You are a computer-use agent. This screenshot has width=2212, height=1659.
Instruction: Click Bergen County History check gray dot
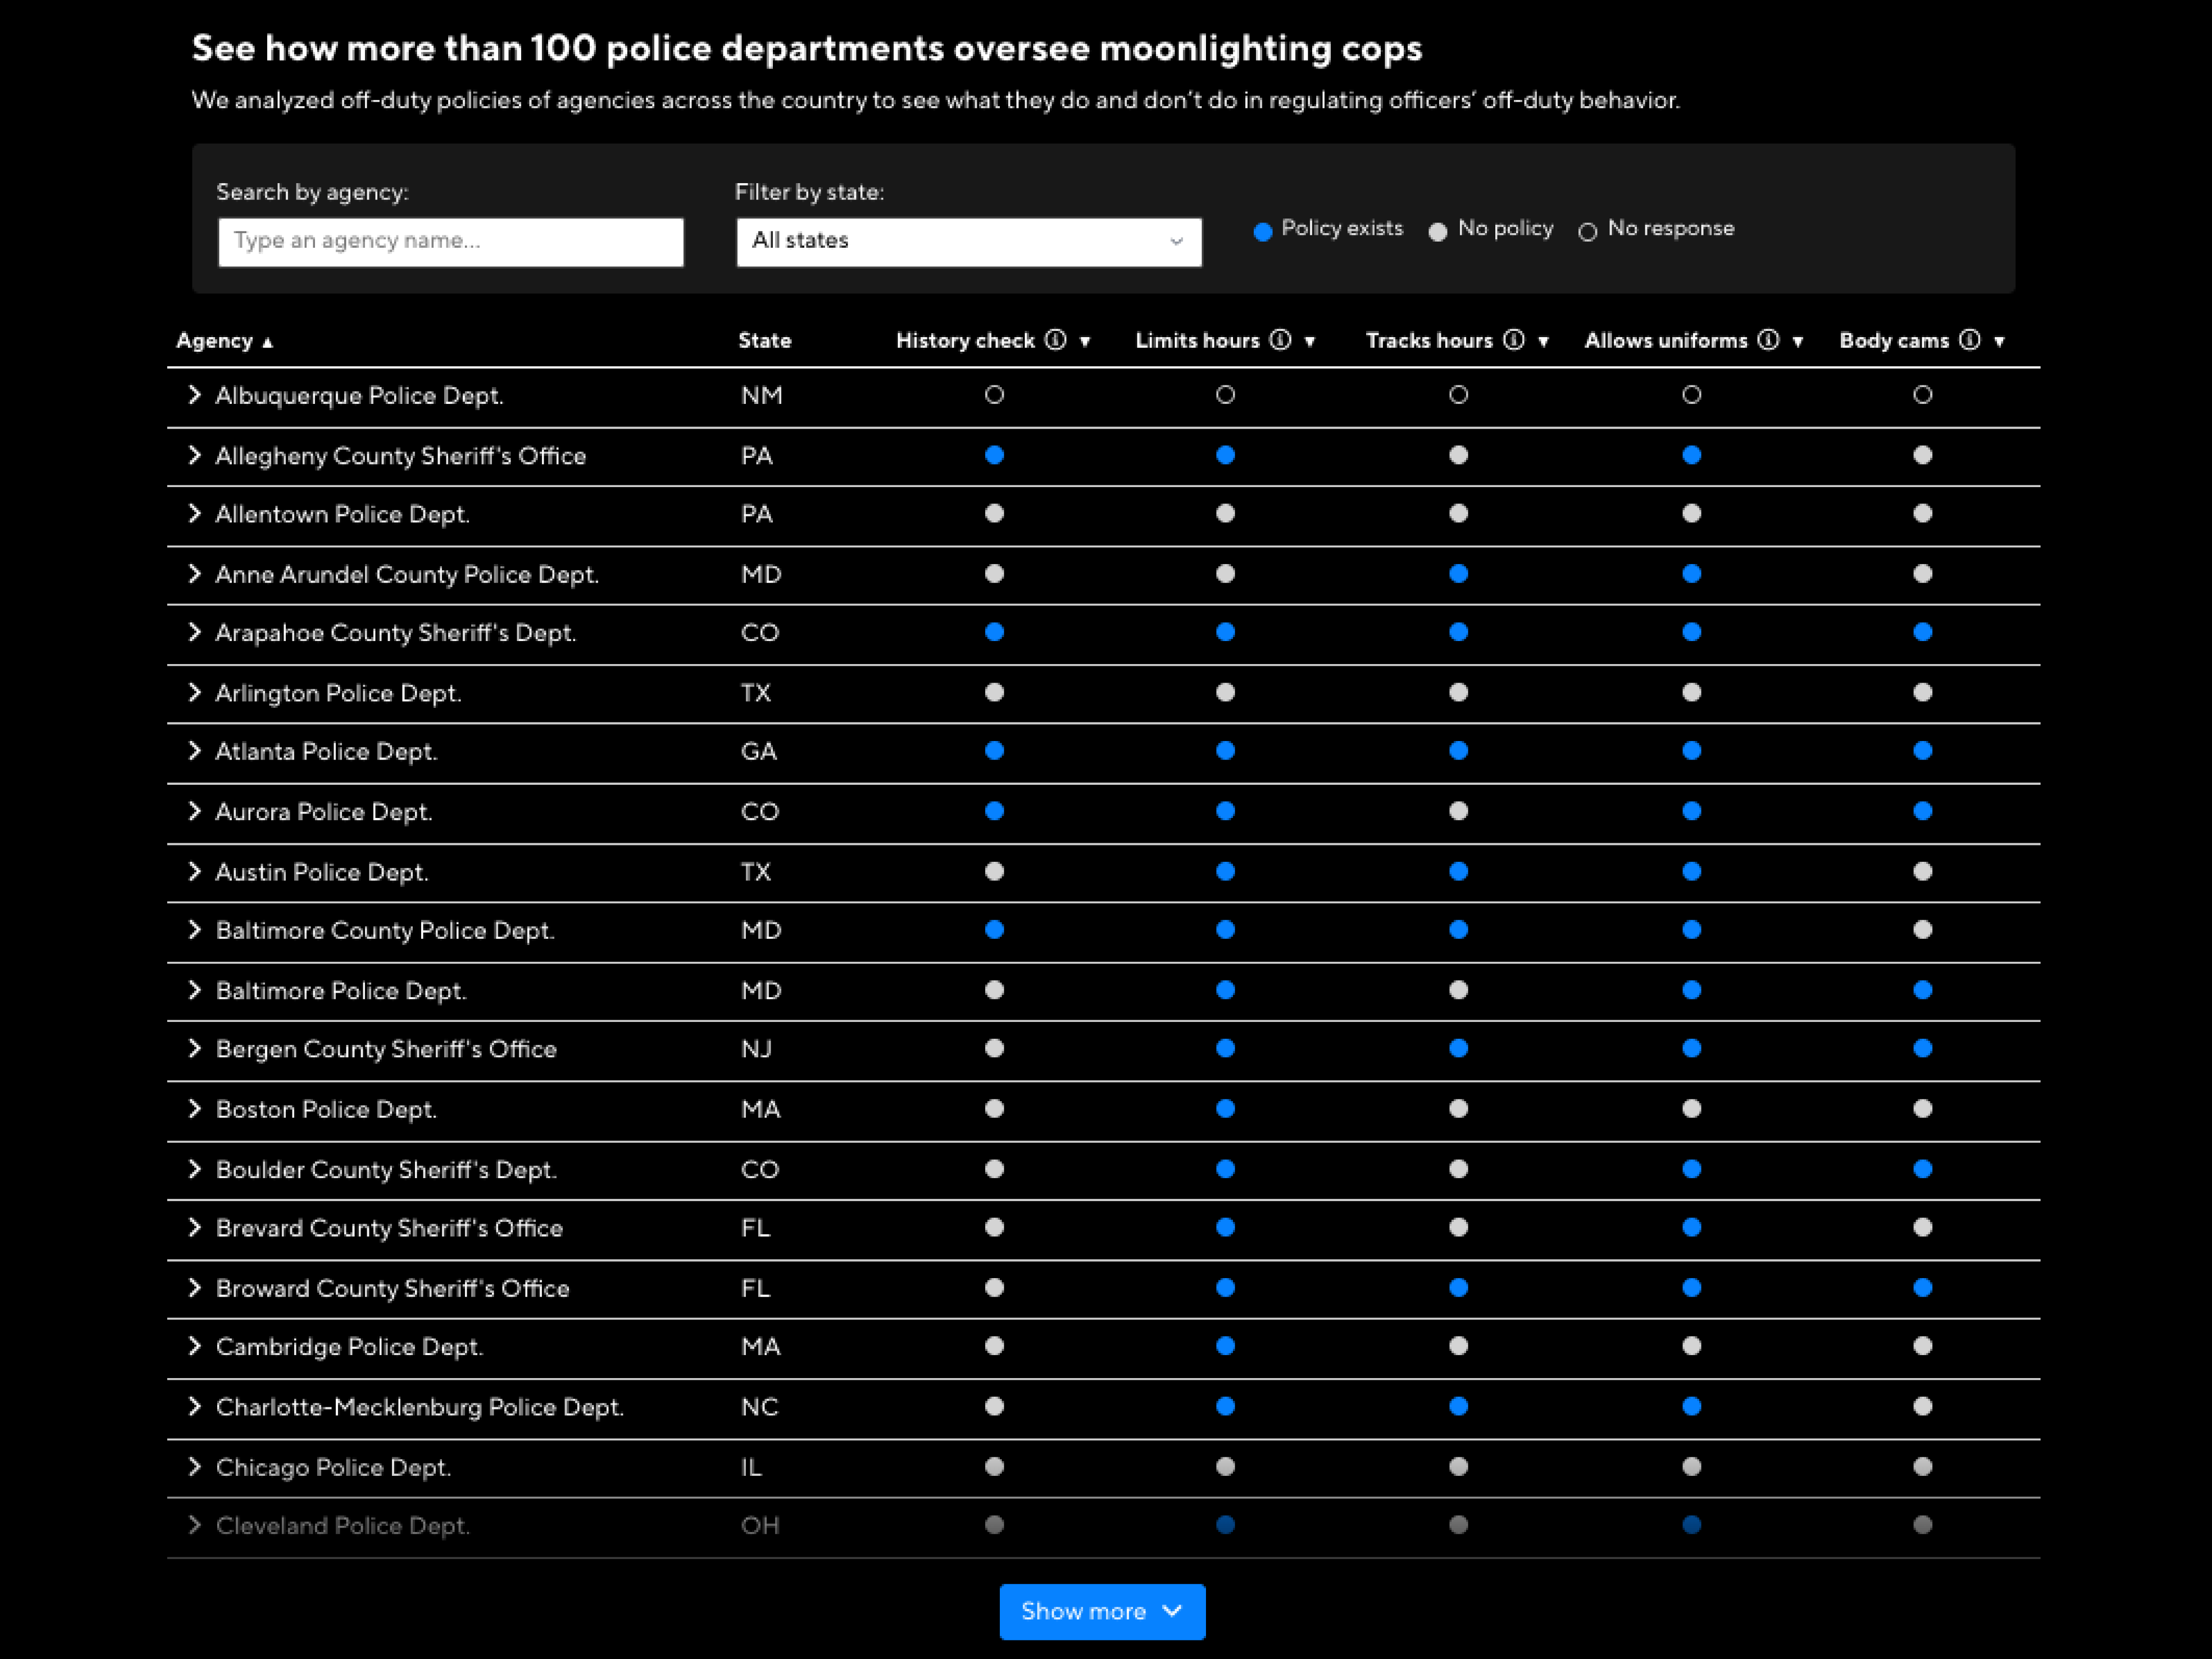[x=994, y=1048]
